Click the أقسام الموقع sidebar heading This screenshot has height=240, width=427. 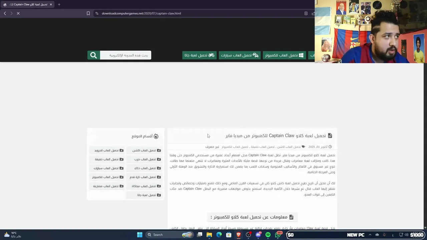click(142, 136)
